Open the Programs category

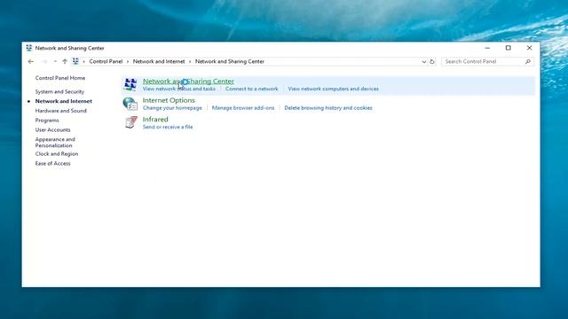tap(47, 121)
